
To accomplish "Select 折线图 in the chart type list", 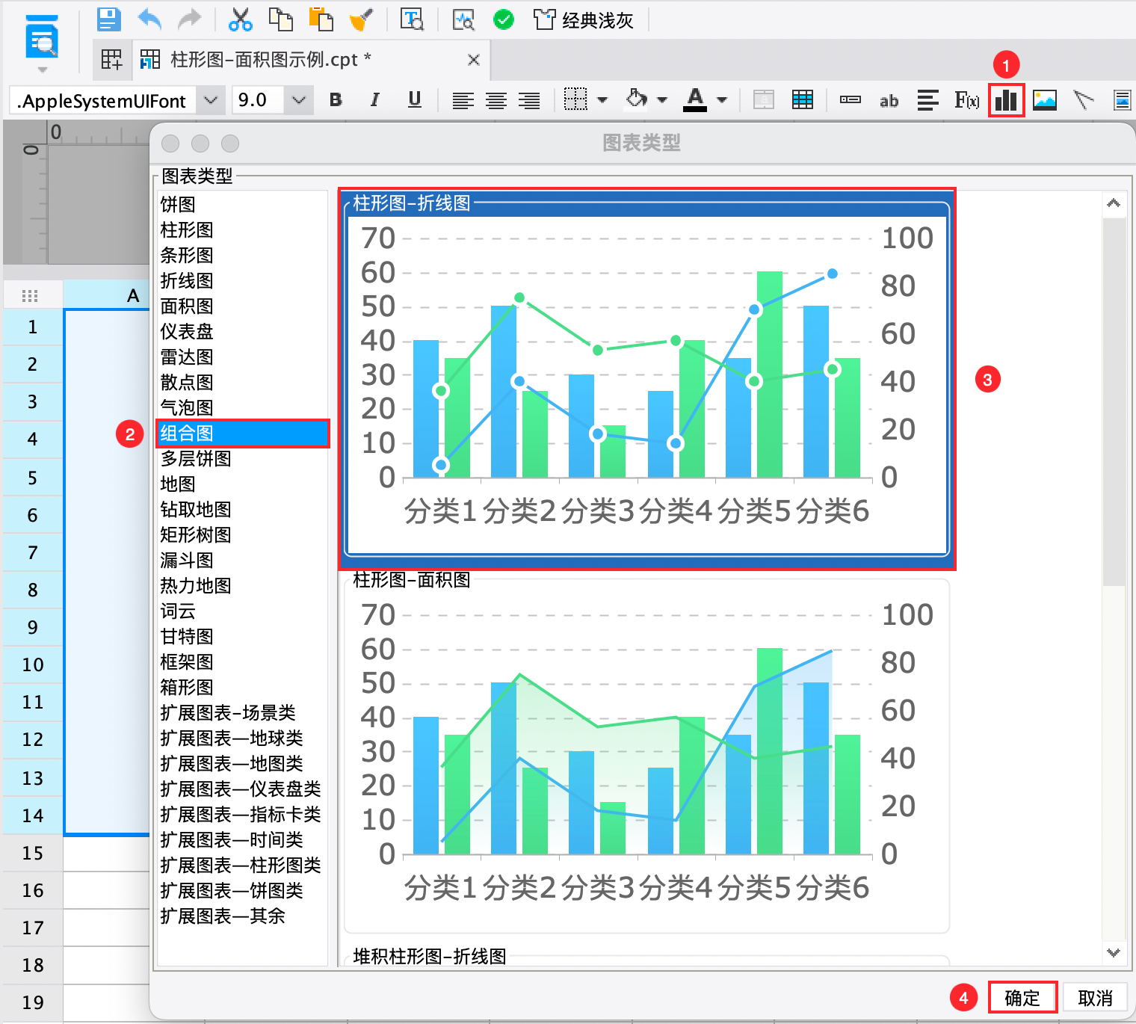I will pos(243,281).
